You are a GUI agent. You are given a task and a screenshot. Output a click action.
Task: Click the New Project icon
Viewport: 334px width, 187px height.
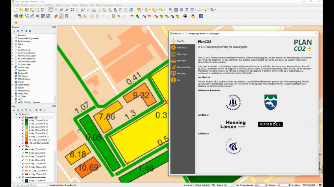(16, 10)
